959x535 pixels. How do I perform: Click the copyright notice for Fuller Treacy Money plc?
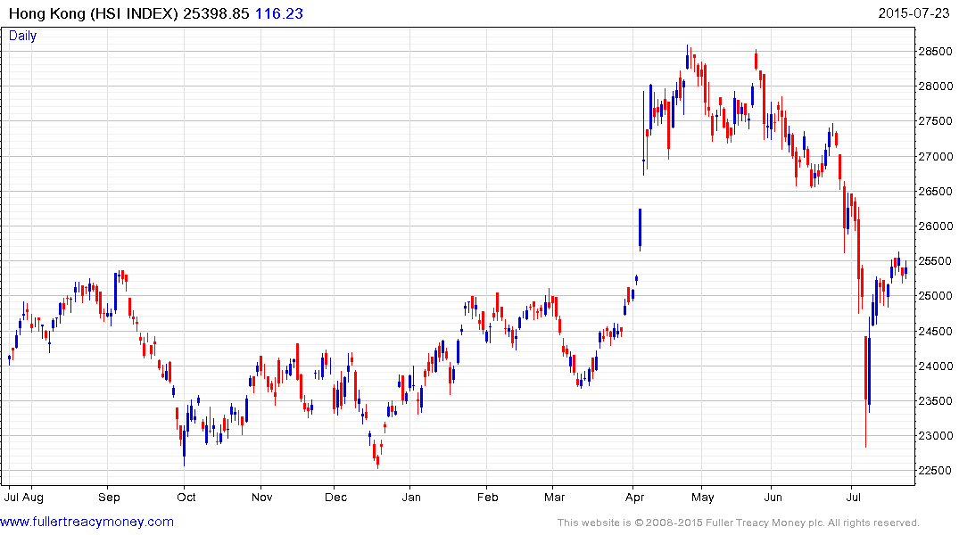point(739,523)
